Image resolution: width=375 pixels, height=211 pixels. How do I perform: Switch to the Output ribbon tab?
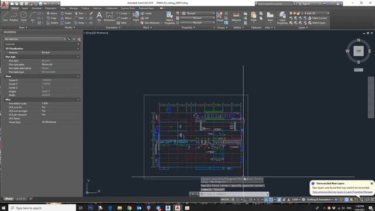point(86,8)
